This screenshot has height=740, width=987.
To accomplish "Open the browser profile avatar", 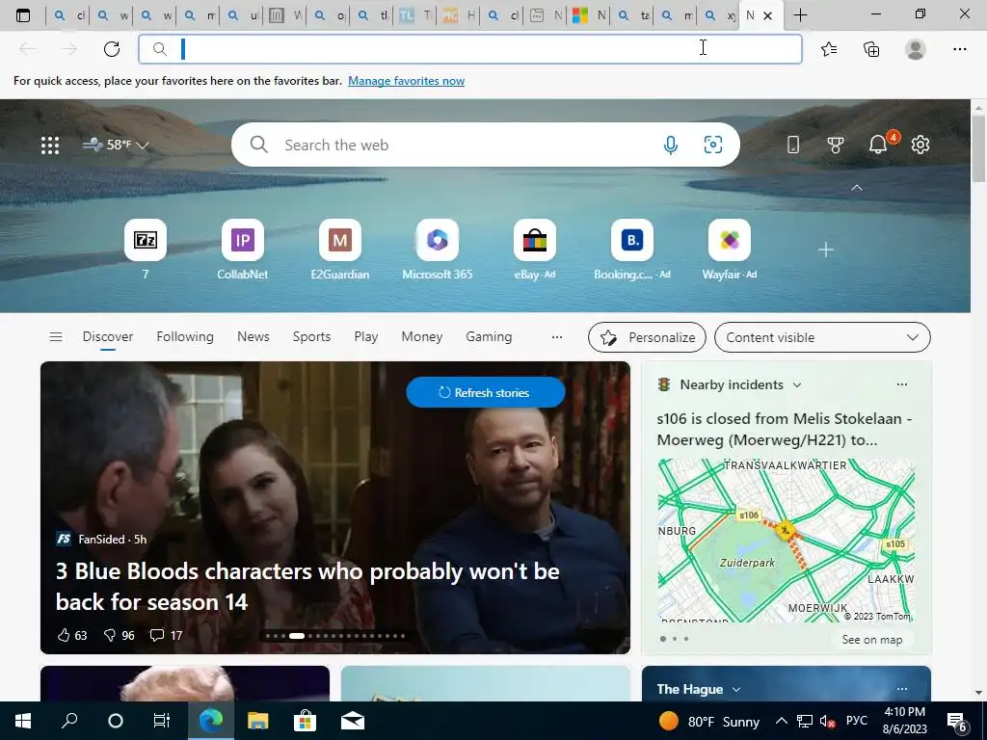I will coord(916,49).
